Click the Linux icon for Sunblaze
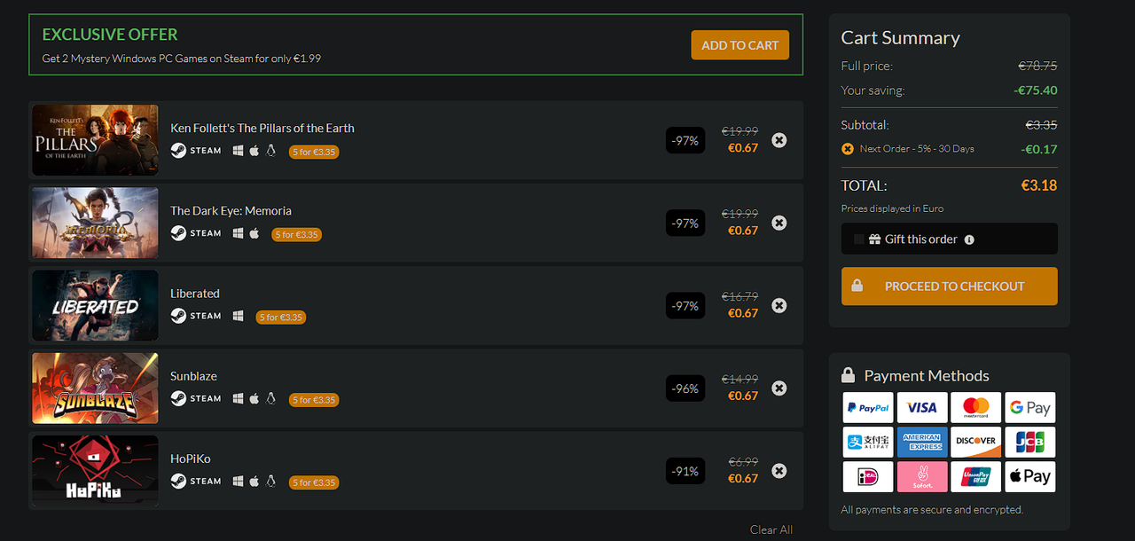 tap(271, 398)
